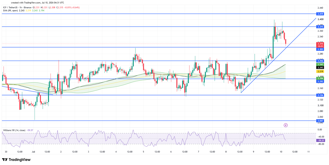The image size is (329, 165).
Task: Click the 2.303 blue price label
Action: tap(321, 49)
